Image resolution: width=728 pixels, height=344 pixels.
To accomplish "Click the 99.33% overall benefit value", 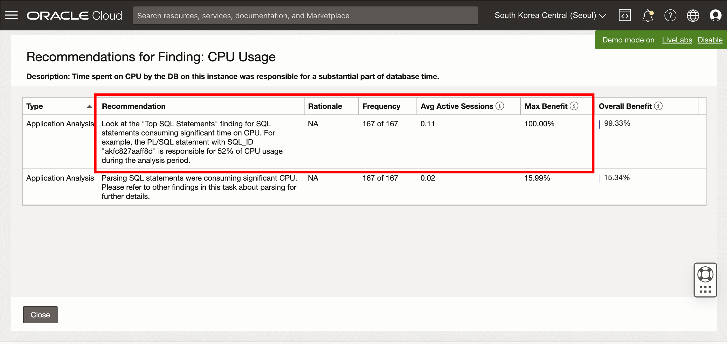I will pos(617,123).
